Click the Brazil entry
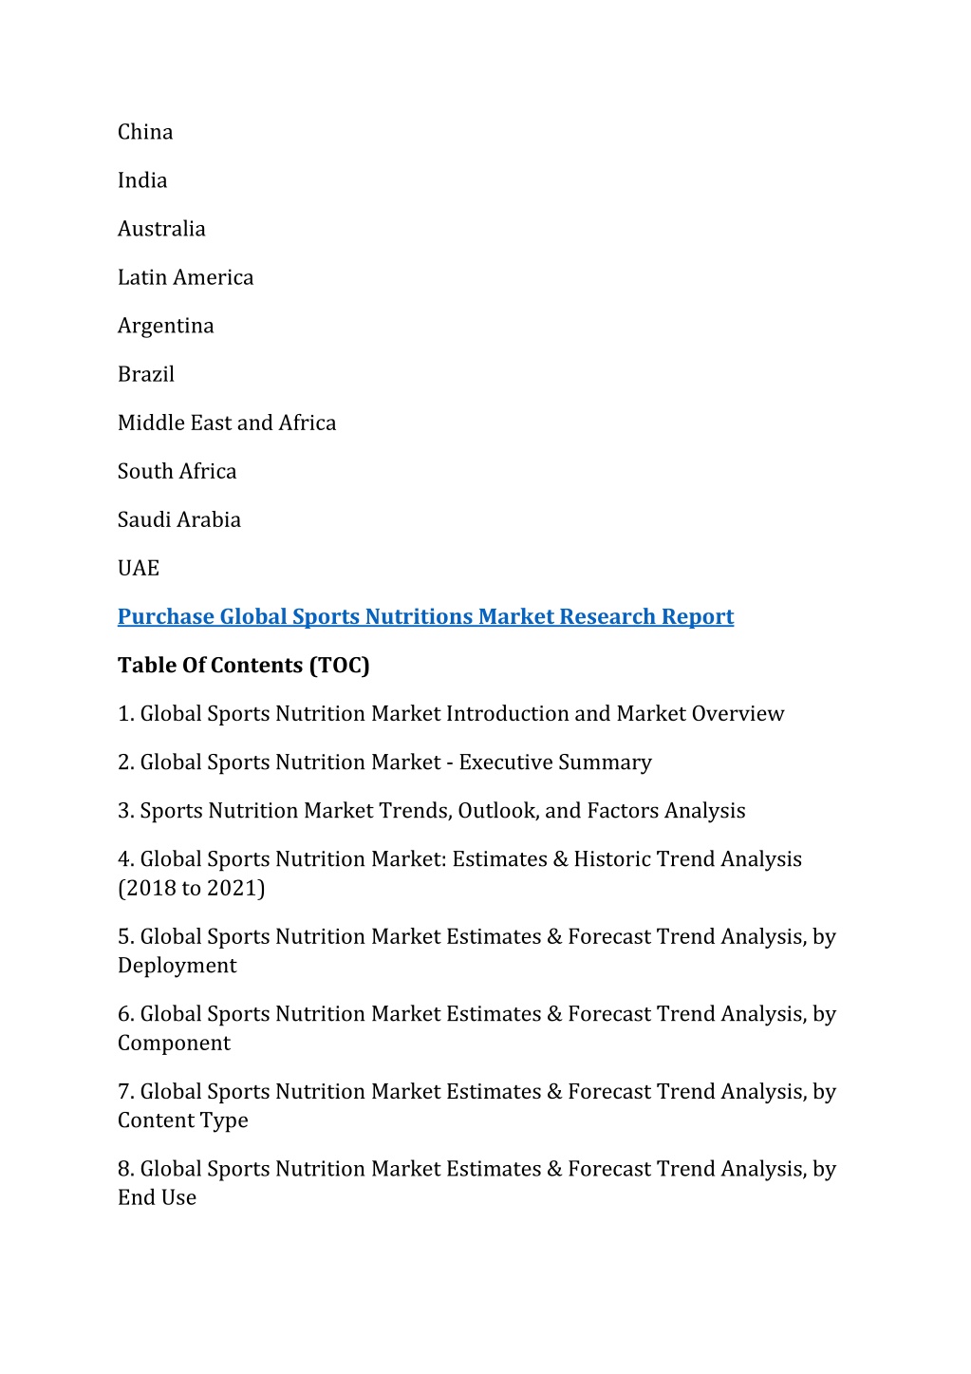 point(146,374)
